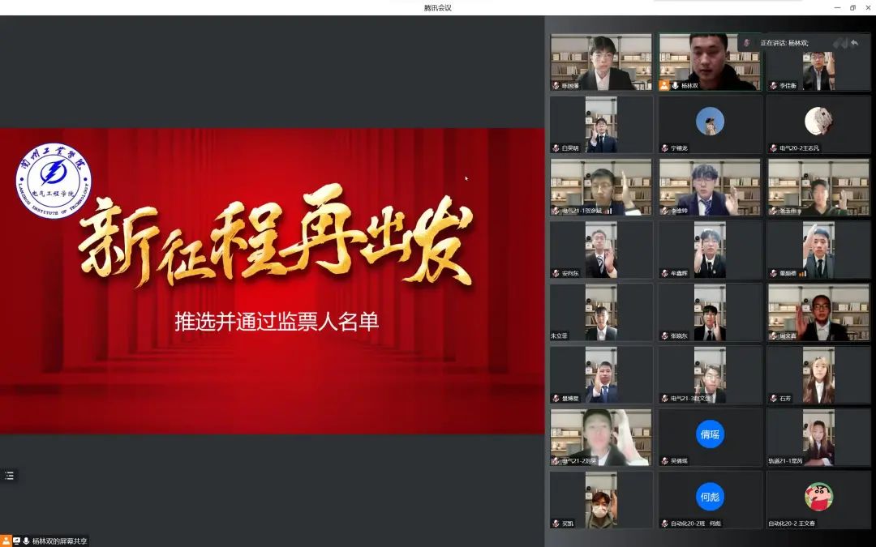Click the screen share icon in bottom-left label

[16, 541]
